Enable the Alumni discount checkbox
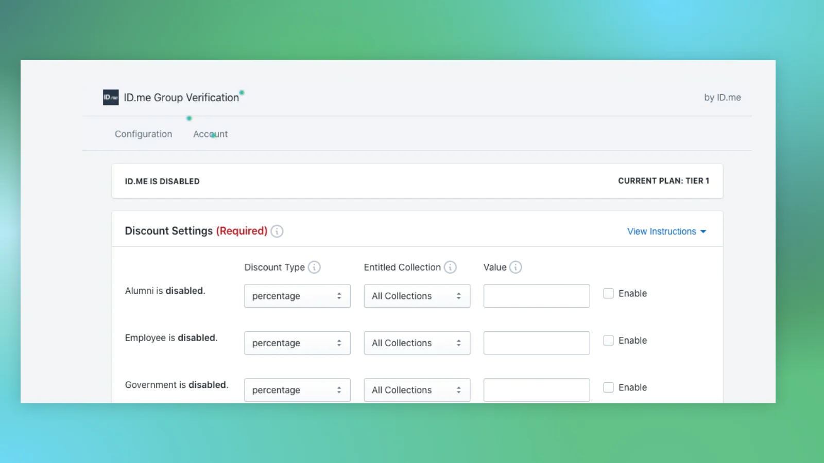The width and height of the screenshot is (824, 463). pyautogui.click(x=608, y=293)
